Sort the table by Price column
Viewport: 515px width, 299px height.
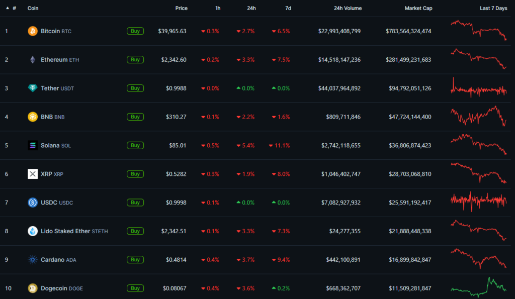[182, 8]
